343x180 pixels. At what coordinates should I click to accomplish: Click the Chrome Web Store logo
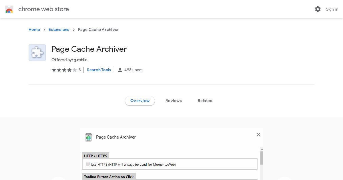coord(9,9)
